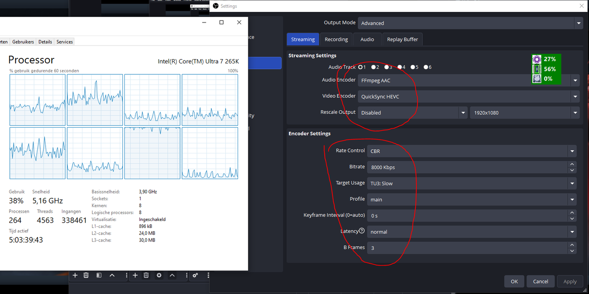Increase Bitrate with up stepper arrow

click(572, 164)
